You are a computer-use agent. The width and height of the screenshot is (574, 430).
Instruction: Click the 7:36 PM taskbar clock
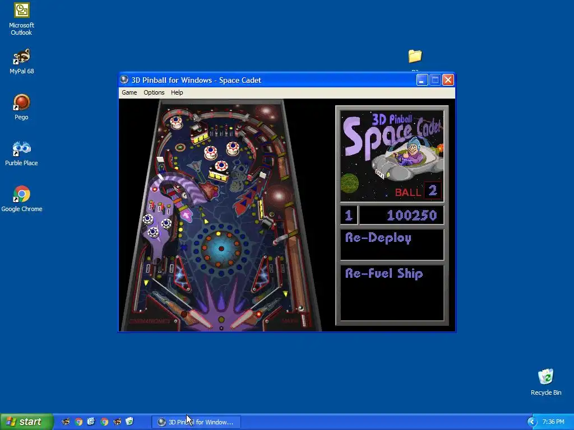coord(553,422)
